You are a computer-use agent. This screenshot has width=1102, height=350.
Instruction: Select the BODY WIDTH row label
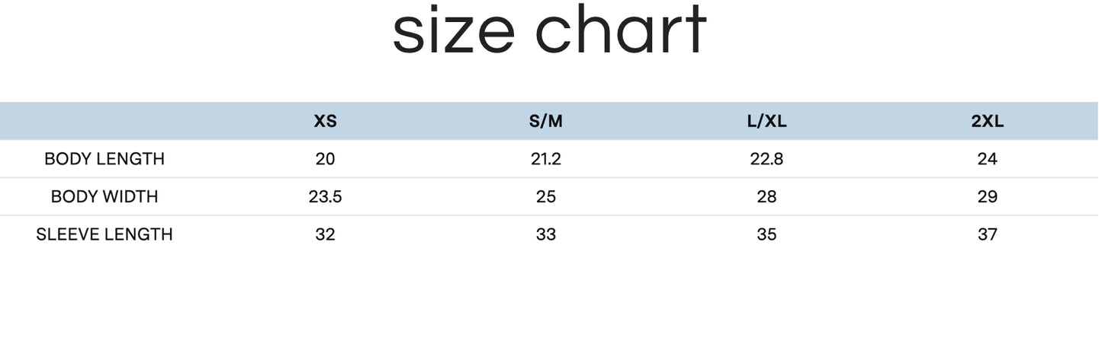pos(104,196)
